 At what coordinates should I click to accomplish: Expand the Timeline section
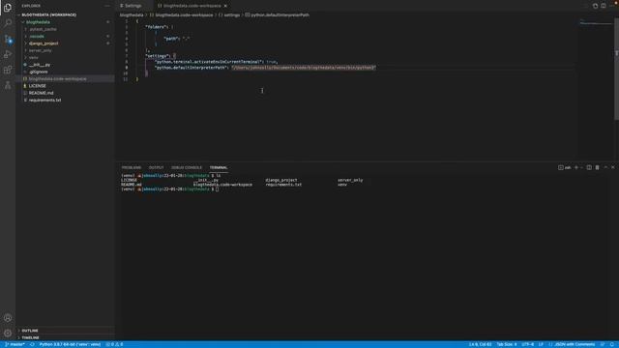pos(65,337)
